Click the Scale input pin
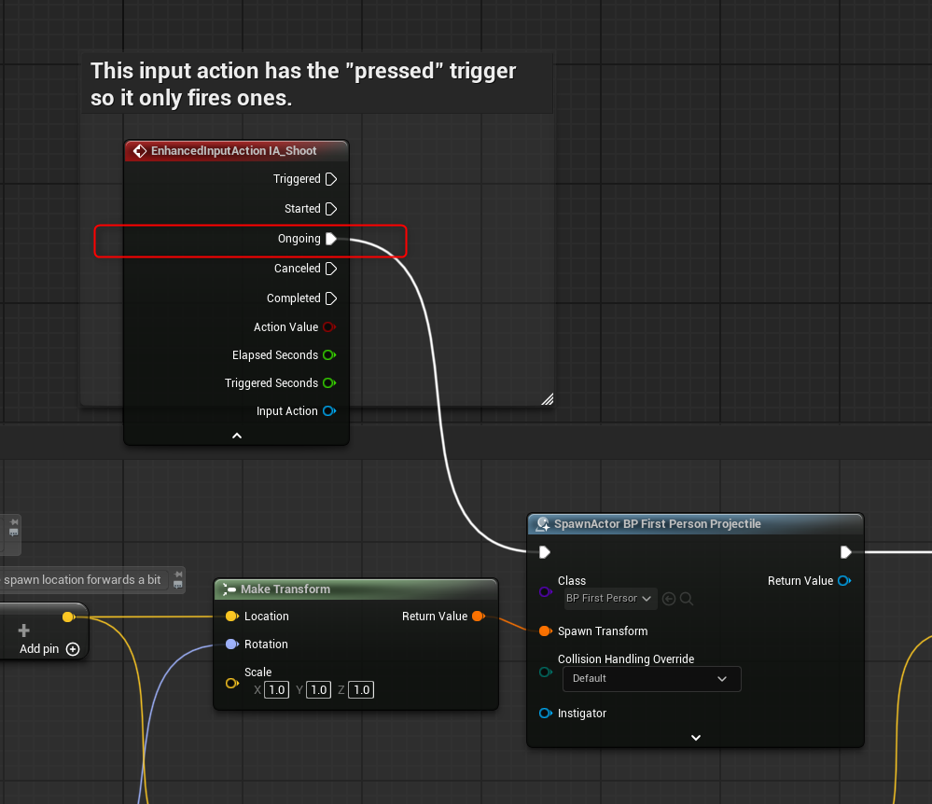Viewport: 932px width, 804px height. (231, 684)
